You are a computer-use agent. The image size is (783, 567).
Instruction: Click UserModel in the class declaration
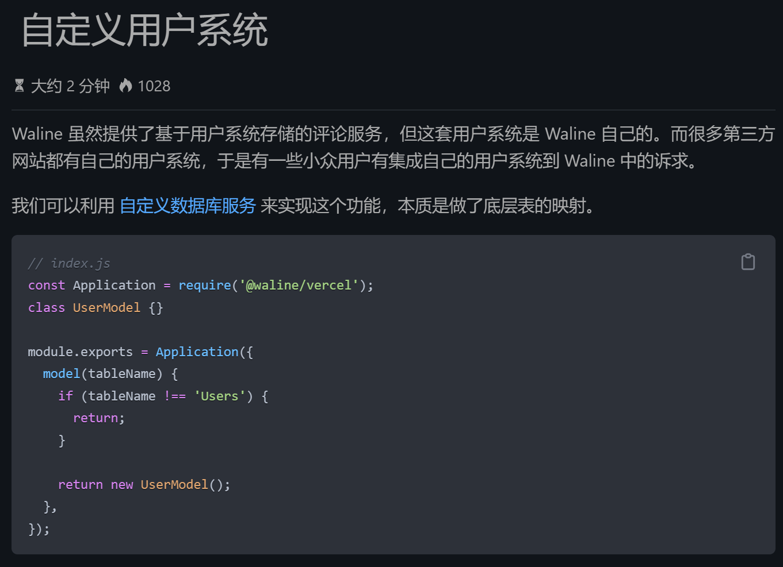click(x=106, y=308)
